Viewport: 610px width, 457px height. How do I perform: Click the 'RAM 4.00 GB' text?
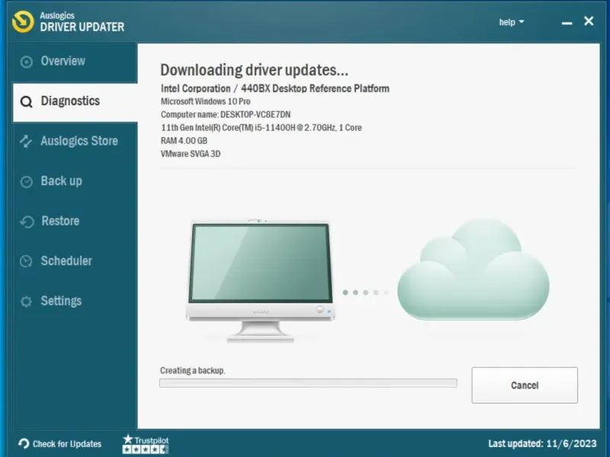pyautogui.click(x=184, y=141)
